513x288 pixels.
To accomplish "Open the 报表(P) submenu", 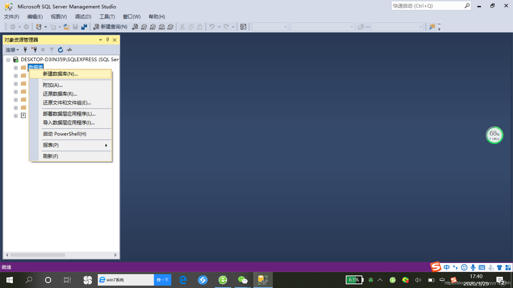I will click(x=70, y=145).
